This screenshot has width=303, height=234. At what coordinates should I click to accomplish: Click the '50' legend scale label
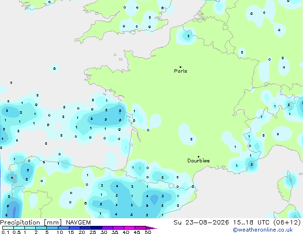point(148,232)
